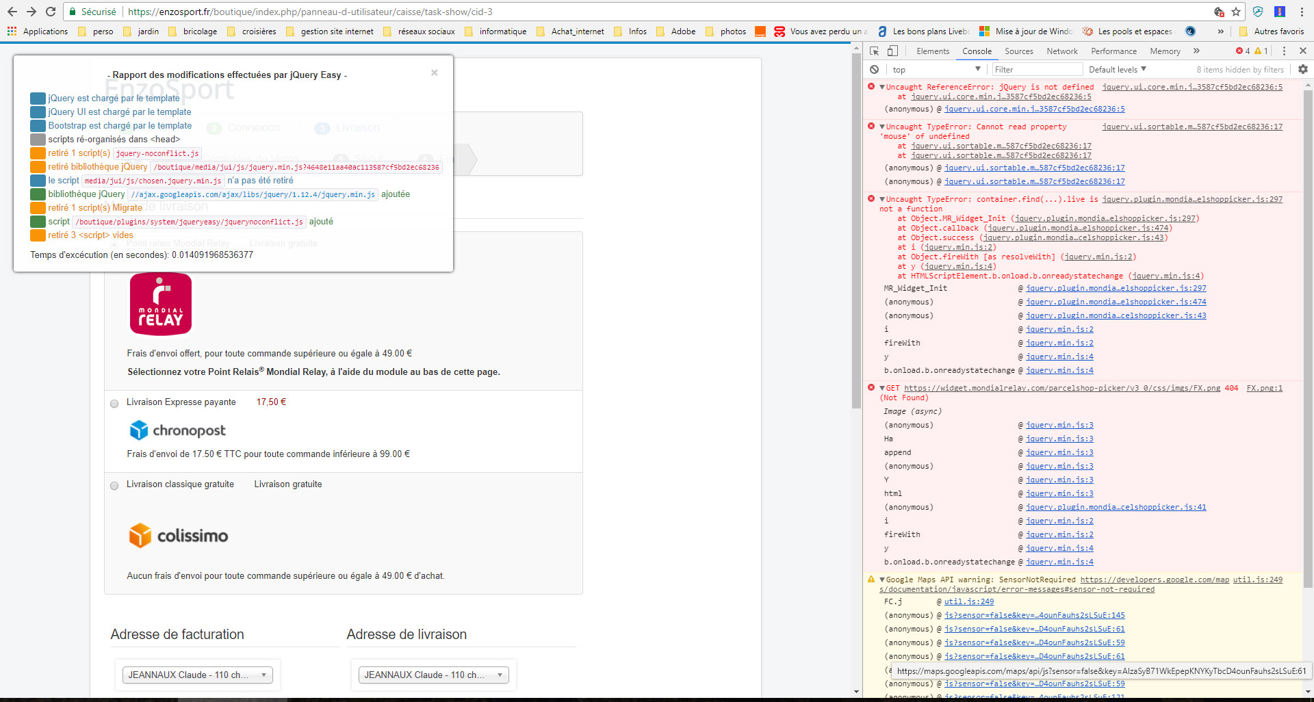Toggle the device toolbar icon
Screen dimensions: 1314x702
[892, 51]
